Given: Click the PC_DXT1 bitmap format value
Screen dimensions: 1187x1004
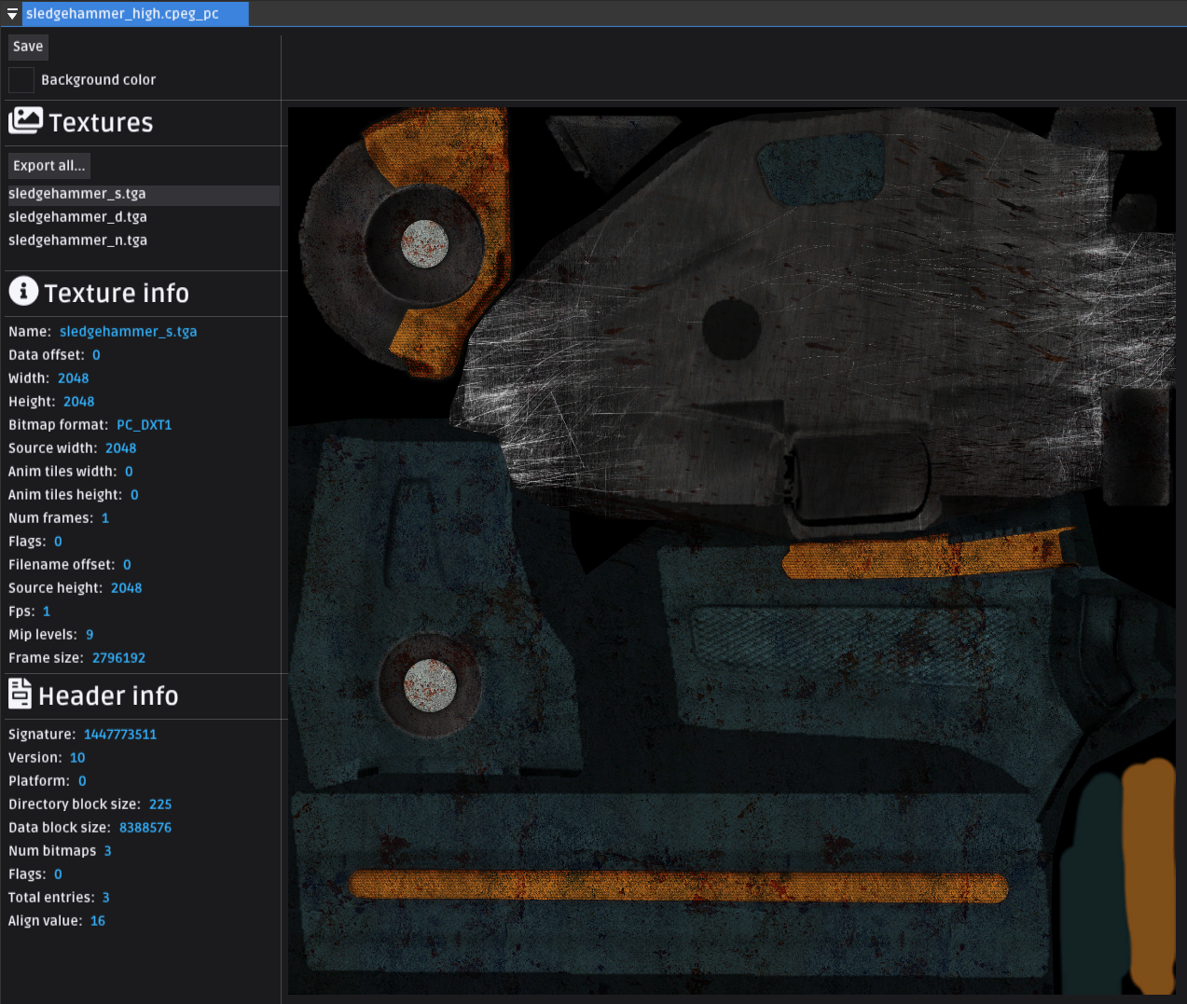Looking at the screenshot, I should (144, 425).
